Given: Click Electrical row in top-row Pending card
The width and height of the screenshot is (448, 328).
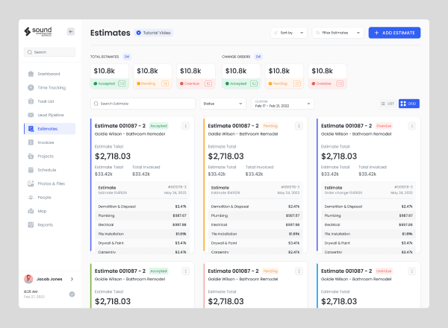Looking at the screenshot, I should 255,224.
